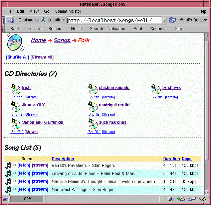The height and width of the screenshot is (205, 211).
Task: Sort song list by Description
Action: [x=63, y=159]
